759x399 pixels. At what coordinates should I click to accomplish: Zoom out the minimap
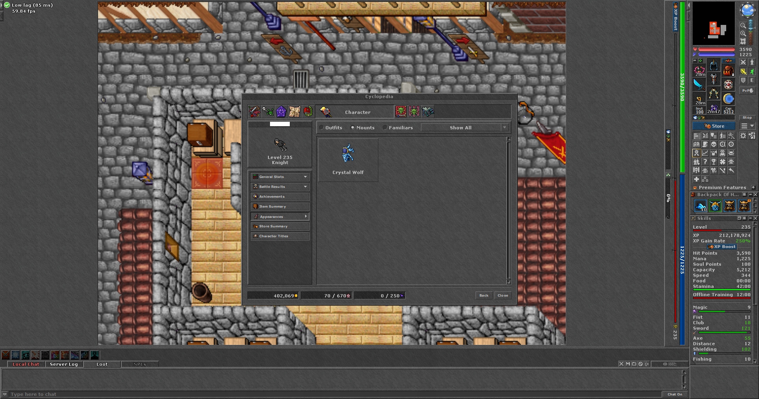click(743, 26)
